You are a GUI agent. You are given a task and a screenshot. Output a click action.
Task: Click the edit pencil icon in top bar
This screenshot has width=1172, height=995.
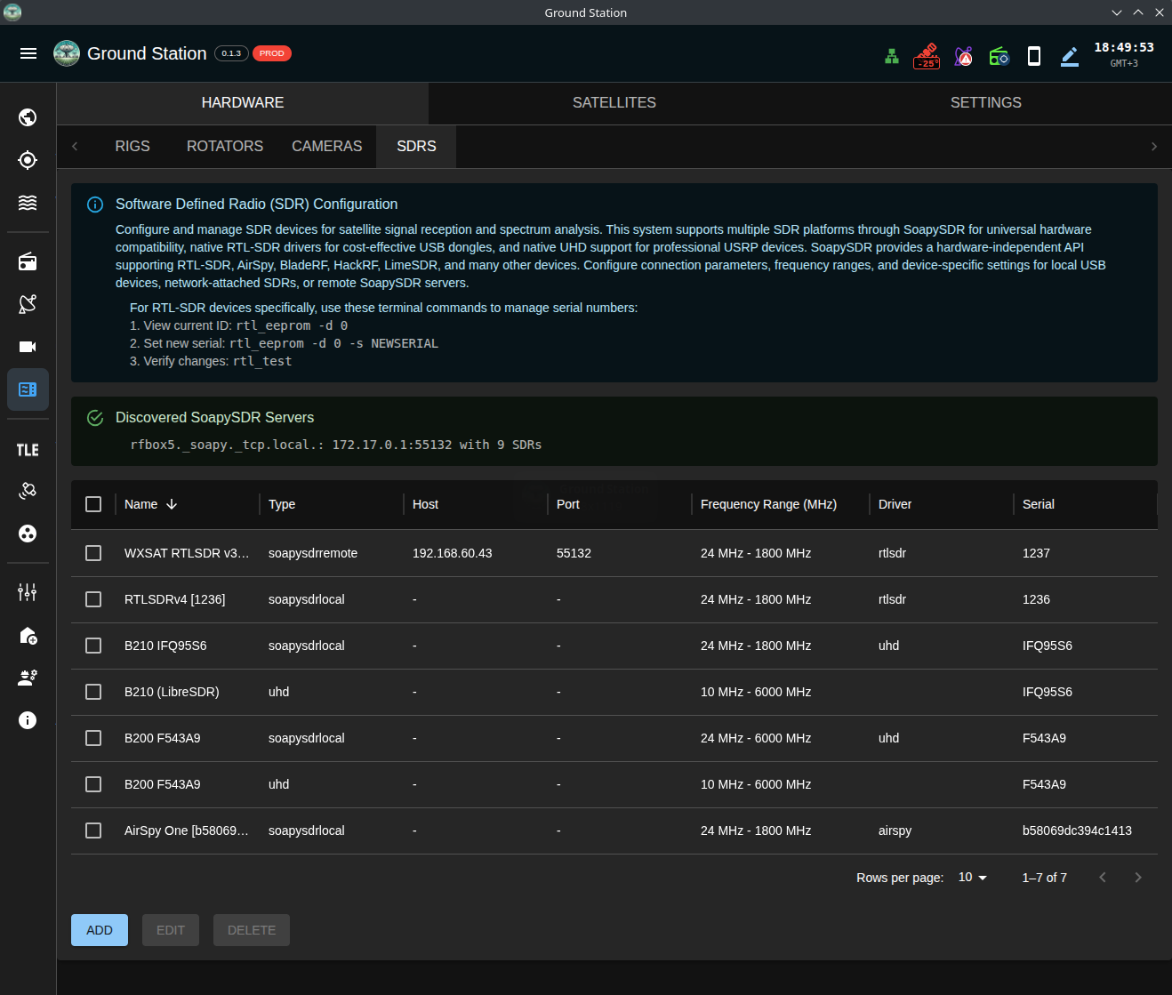pos(1069,55)
